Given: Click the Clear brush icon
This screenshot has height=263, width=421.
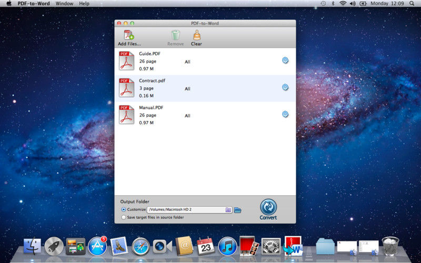Looking at the screenshot, I should pyautogui.click(x=197, y=35).
